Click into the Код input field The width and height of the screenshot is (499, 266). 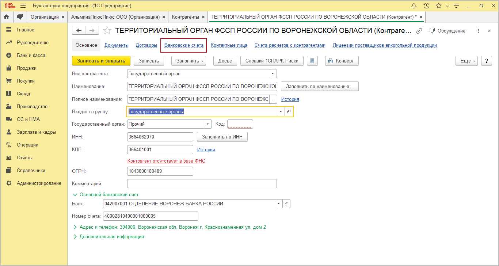click(x=240, y=124)
